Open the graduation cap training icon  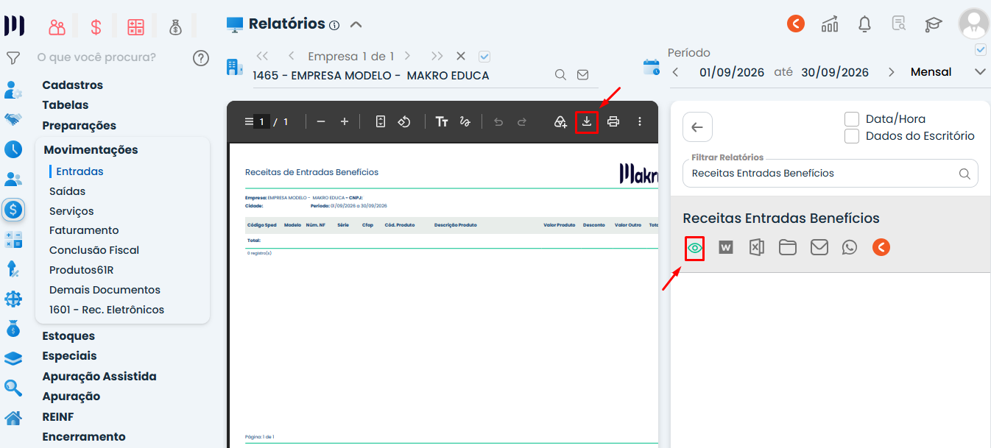tap(934, 24)
